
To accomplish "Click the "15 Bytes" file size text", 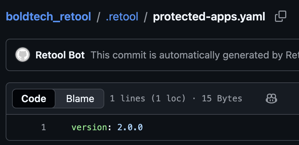I will click(x=222, y=99).
